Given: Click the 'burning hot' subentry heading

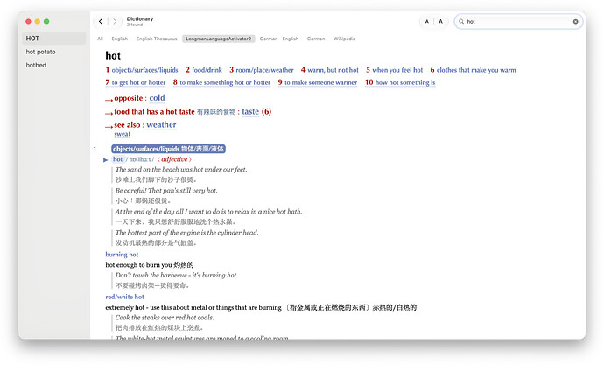Looking at the screenshot, I should click(122, 255).
